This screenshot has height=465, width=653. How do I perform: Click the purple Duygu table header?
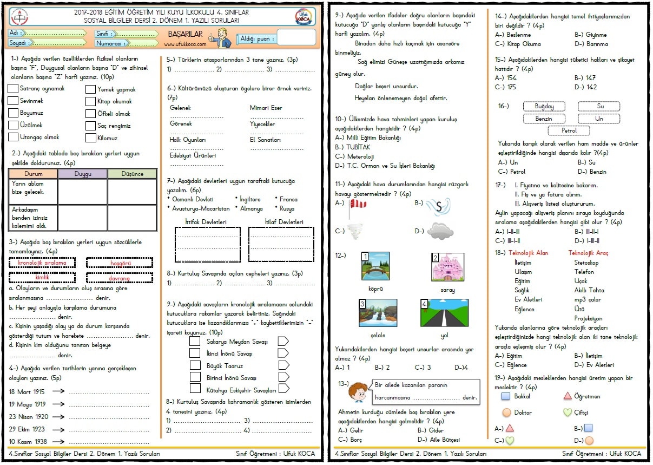(x=83, y=174)
